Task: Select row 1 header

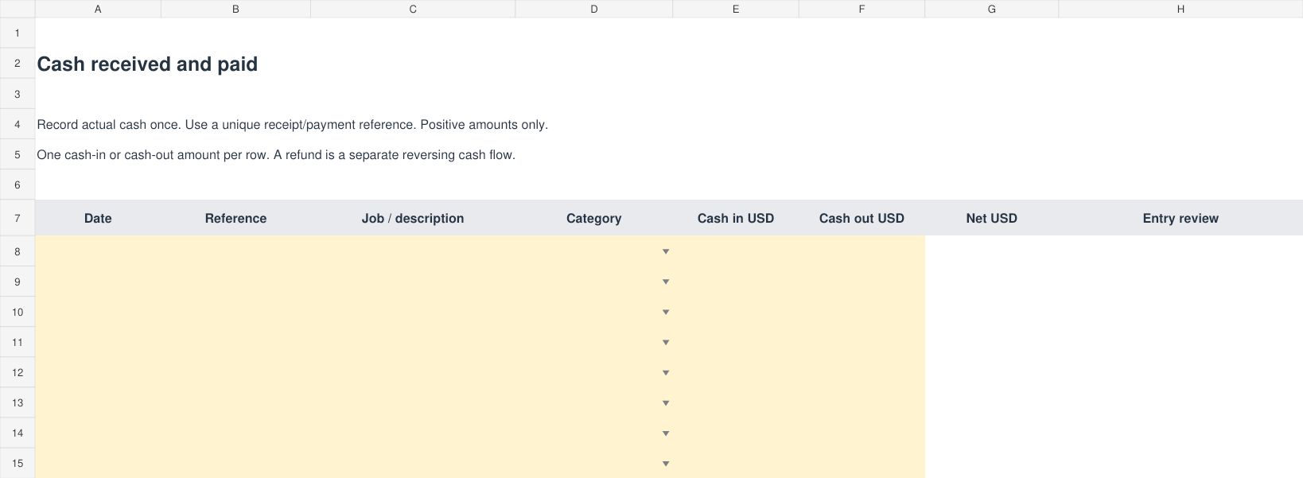Action: (18, 33)
